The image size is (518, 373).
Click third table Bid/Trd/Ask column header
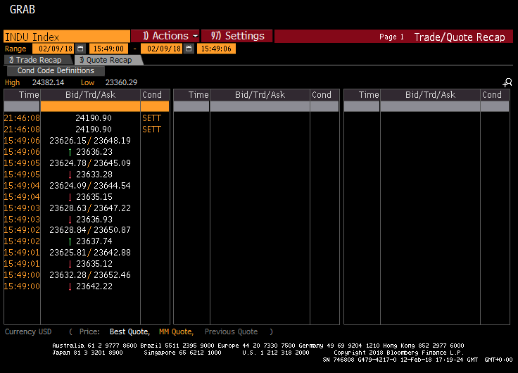[x=430, y=95]
